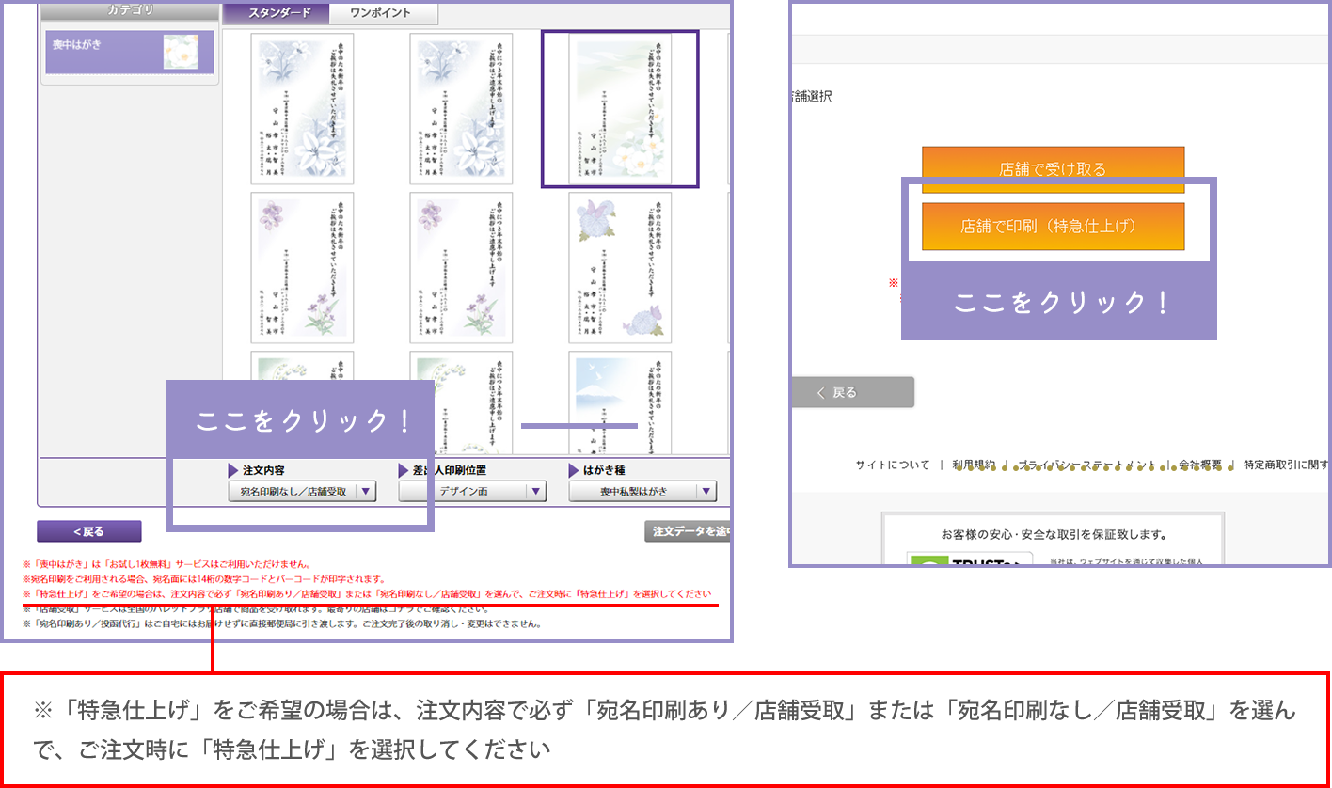
Task: Click the gray < 戻る button in store page
Action: coord(852,392)
